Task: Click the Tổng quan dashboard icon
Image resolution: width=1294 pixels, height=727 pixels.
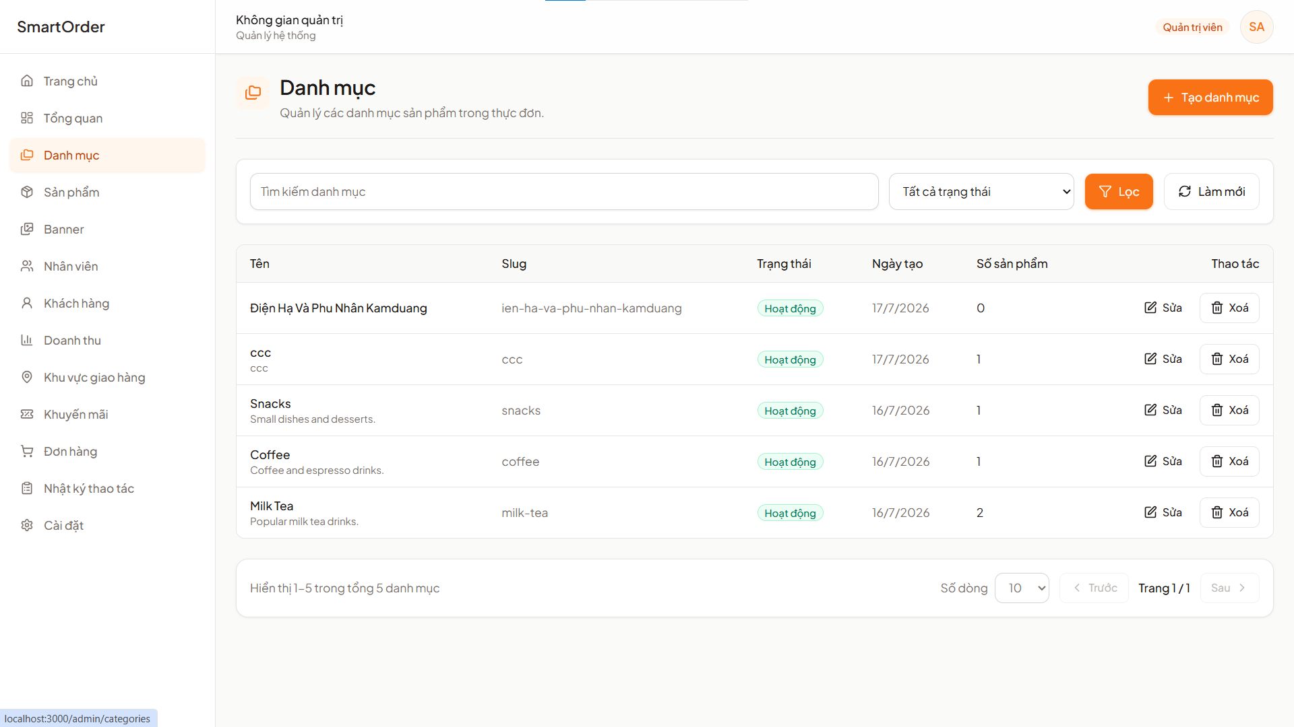Action: point(27,118)
